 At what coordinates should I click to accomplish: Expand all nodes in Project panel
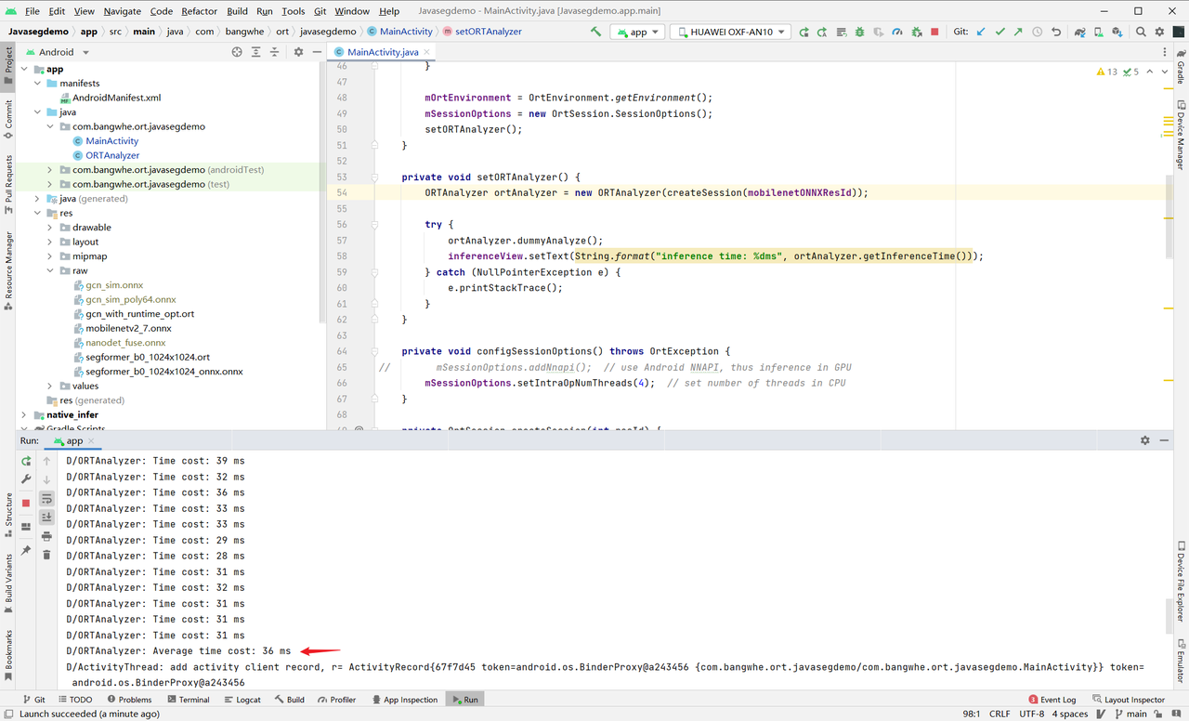pos(255,52)
